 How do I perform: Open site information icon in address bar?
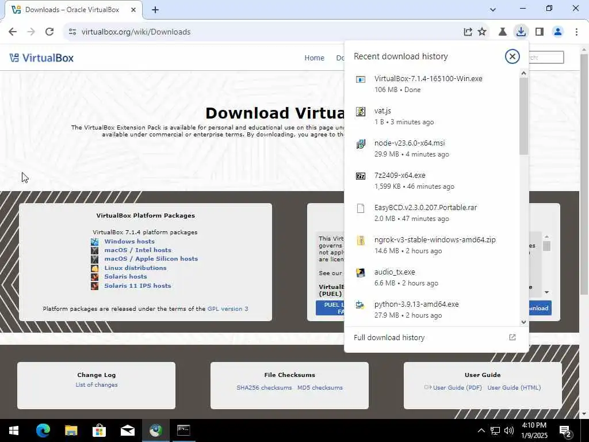coord(72,32)
